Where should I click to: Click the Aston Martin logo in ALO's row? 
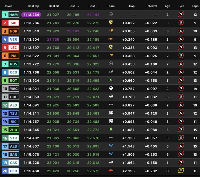tap(111, 105)
